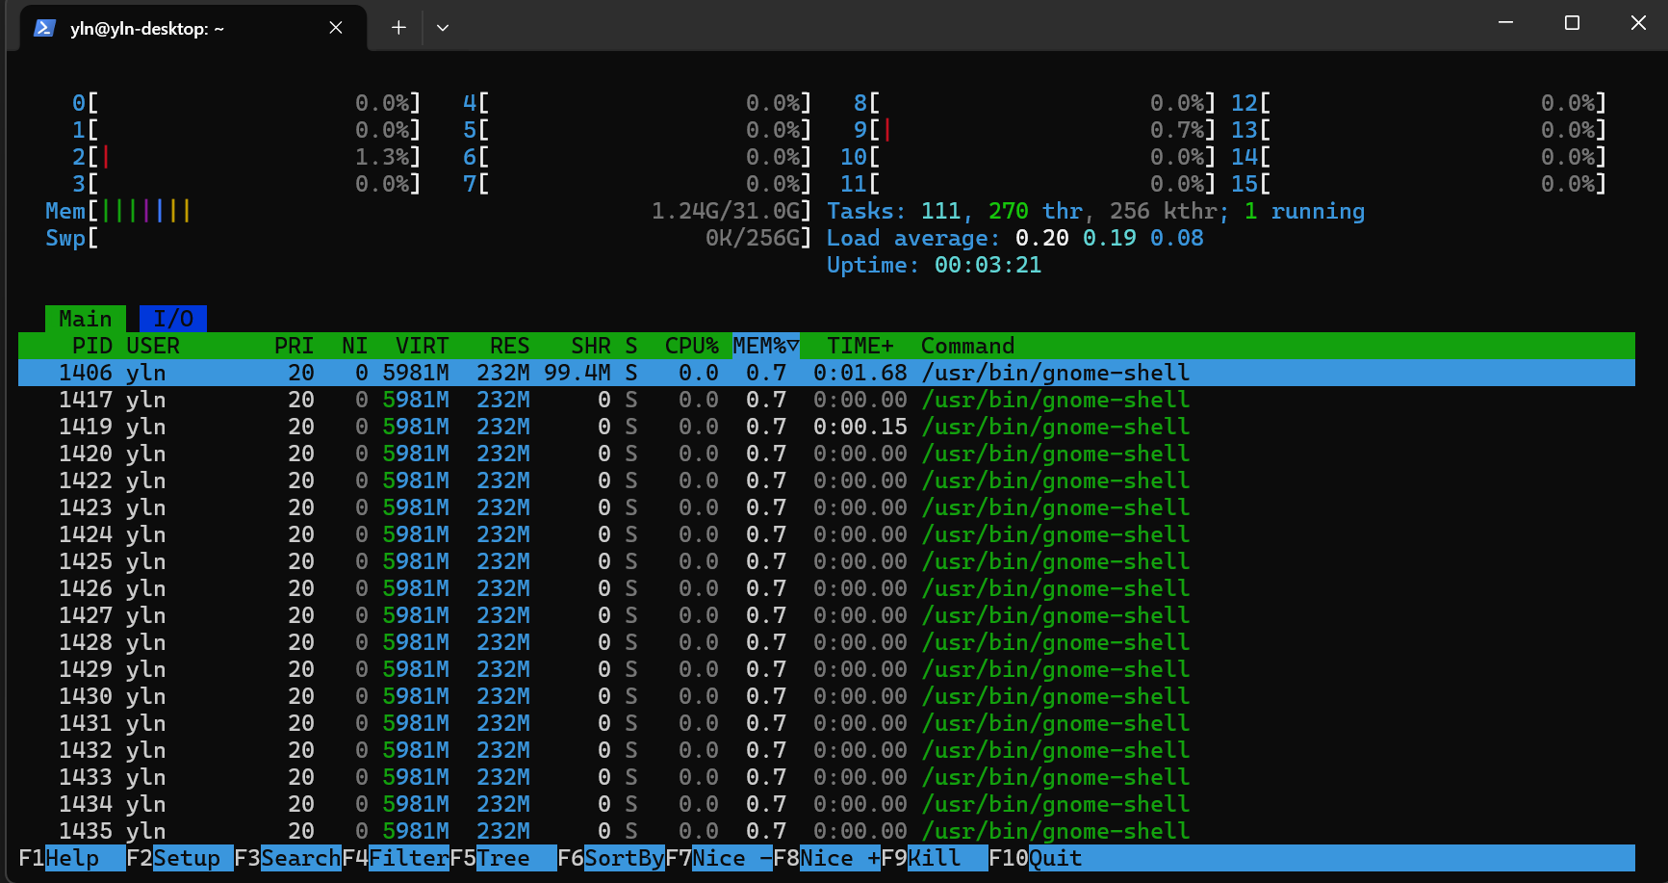Click the PowerShell icon in the terminal tab
Screen dimensions: 1668x883
tap(44, 28)
